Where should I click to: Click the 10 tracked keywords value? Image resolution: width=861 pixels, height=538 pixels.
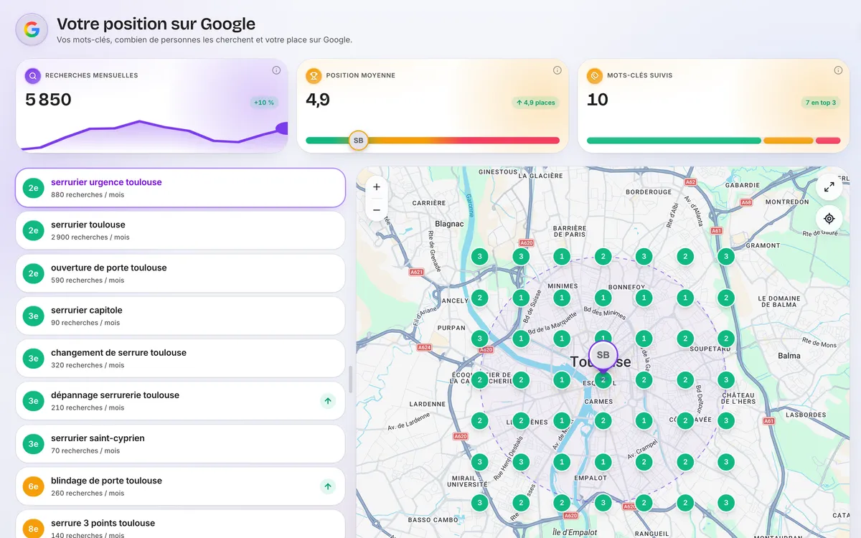click(x=598, y=100)
